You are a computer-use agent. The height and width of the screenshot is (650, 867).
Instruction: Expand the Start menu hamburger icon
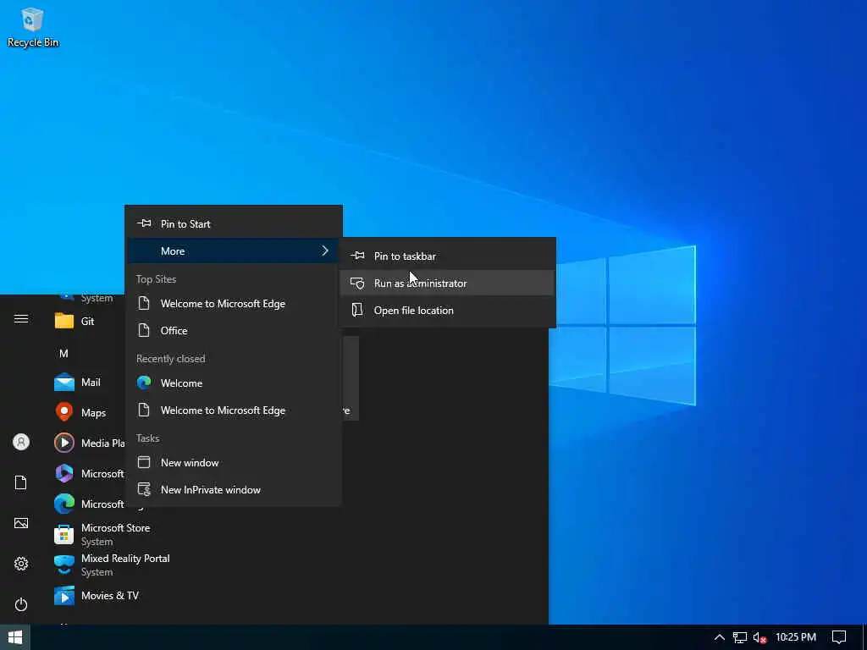(21, 319)
